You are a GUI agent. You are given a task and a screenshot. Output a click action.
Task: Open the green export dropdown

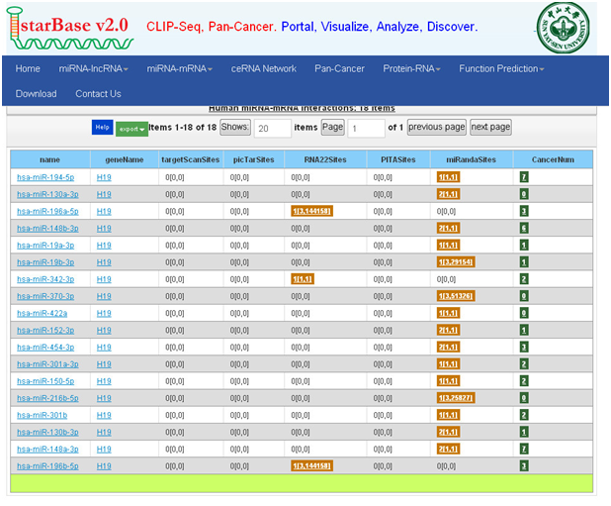131,128
